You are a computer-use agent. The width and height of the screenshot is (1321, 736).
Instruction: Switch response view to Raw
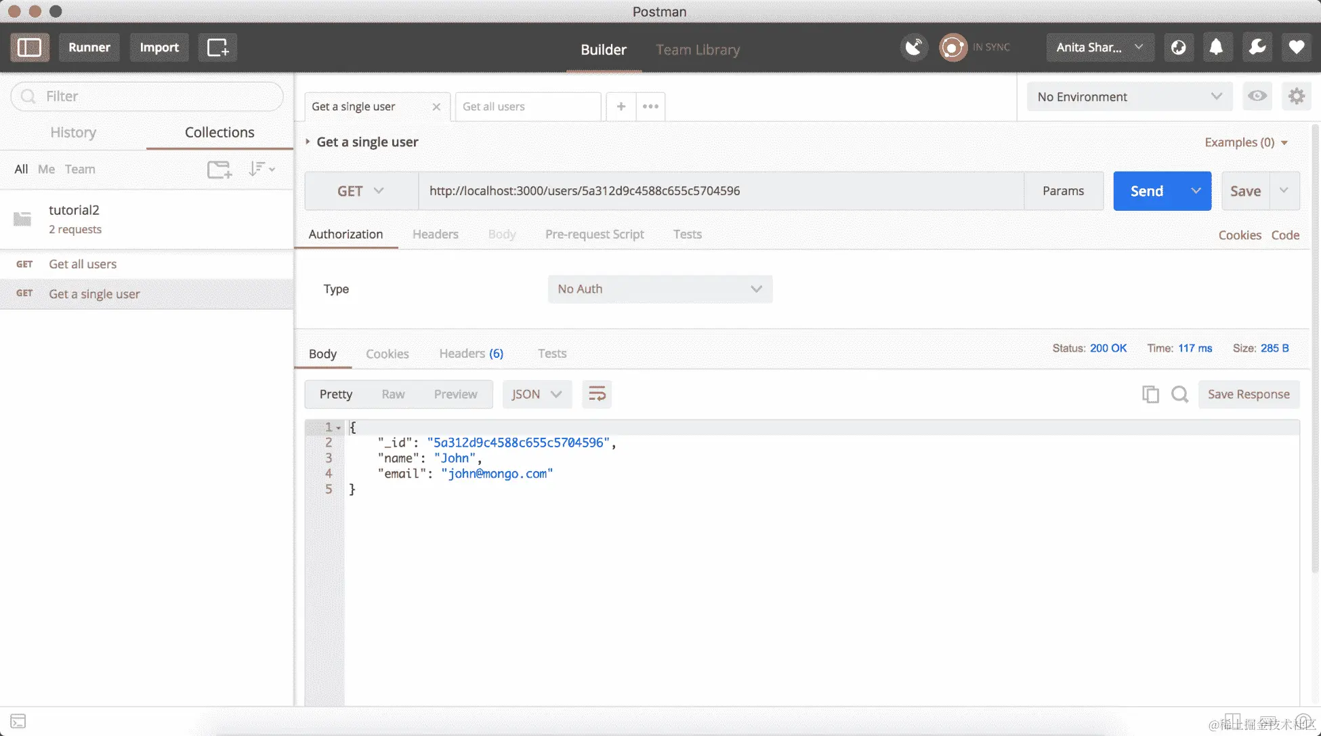pyautogui.click(x=393, y=394)
